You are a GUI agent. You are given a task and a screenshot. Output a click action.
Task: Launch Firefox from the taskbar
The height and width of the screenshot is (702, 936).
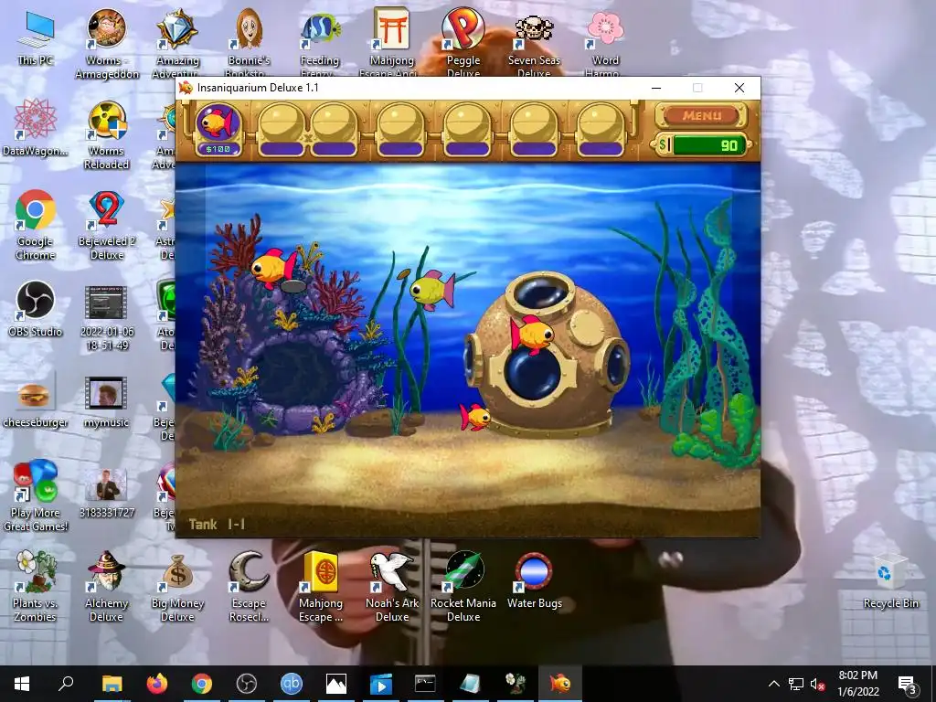(157, 684)
